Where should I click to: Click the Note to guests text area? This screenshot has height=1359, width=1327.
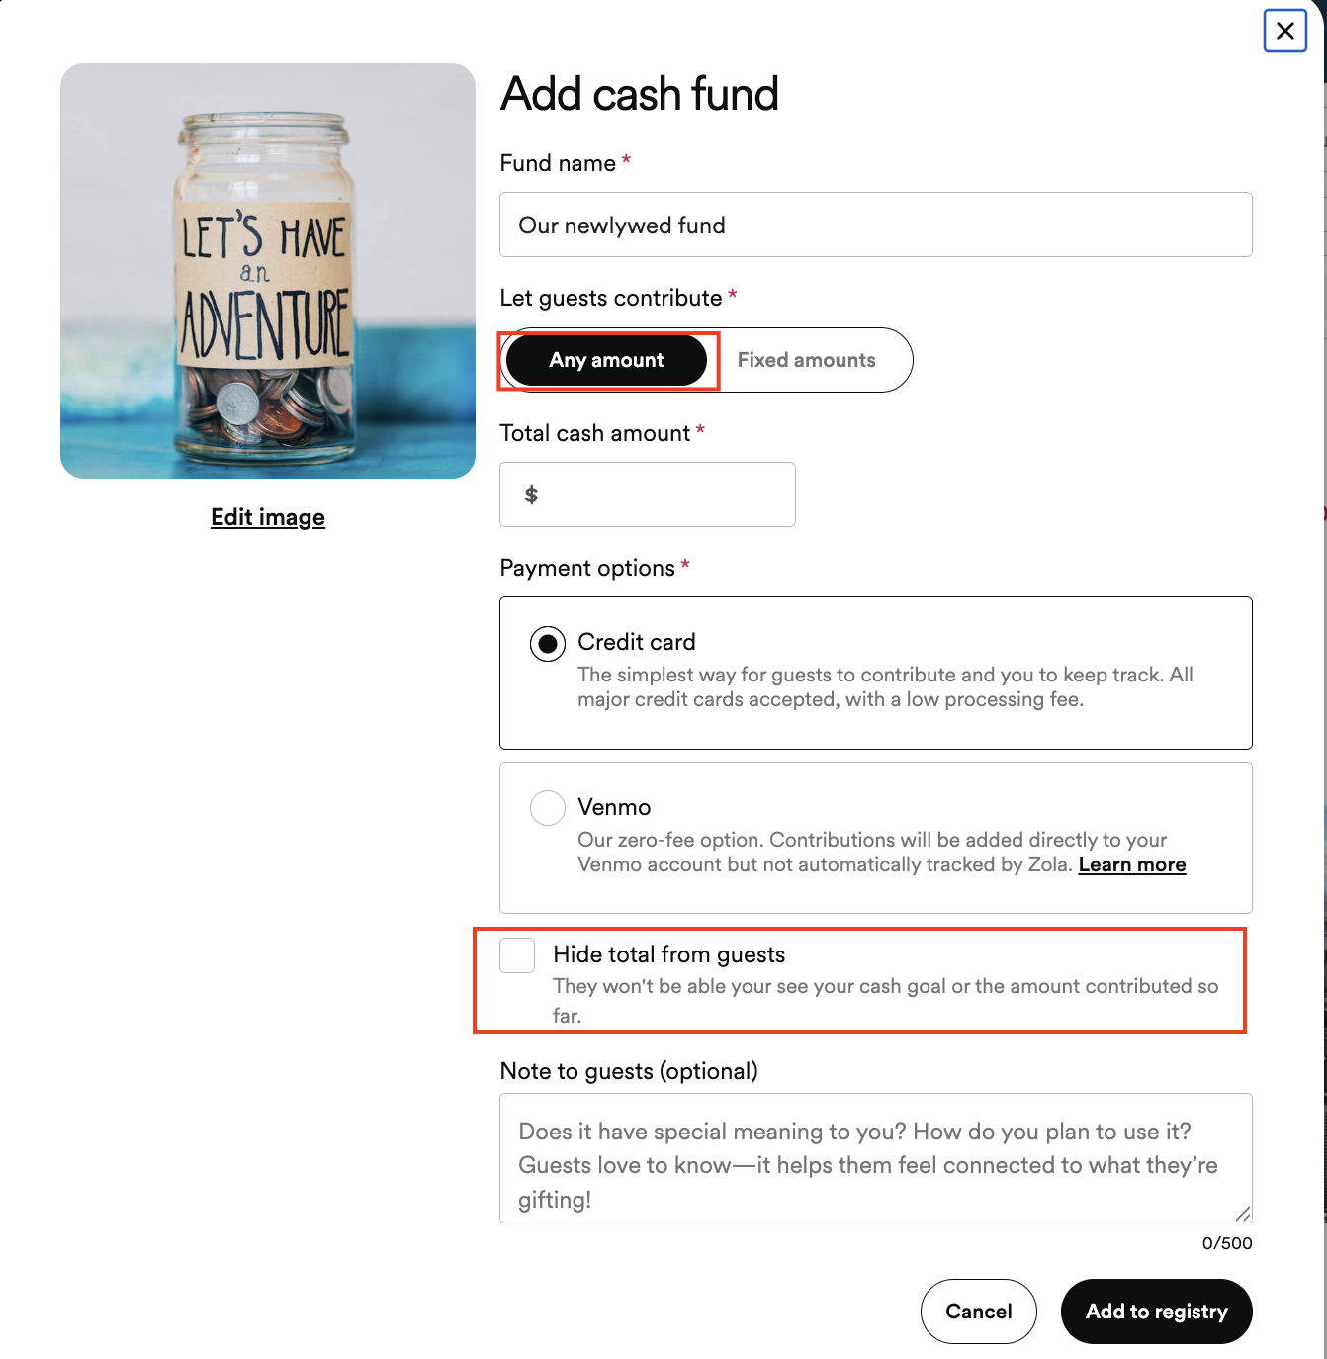(876, 1158)
